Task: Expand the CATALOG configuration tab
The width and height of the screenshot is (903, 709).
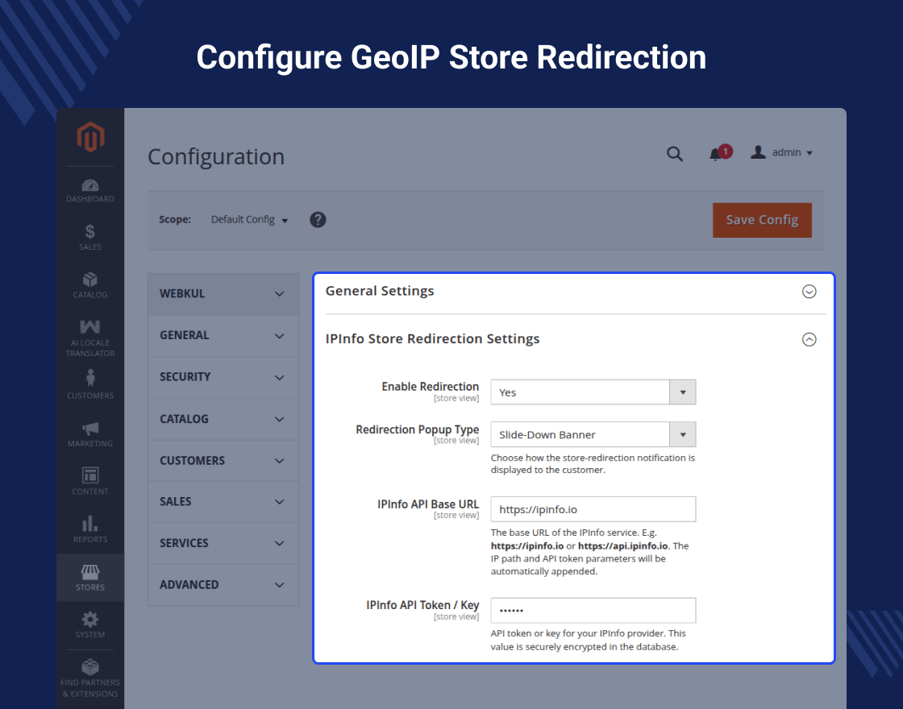Action: 223,419
